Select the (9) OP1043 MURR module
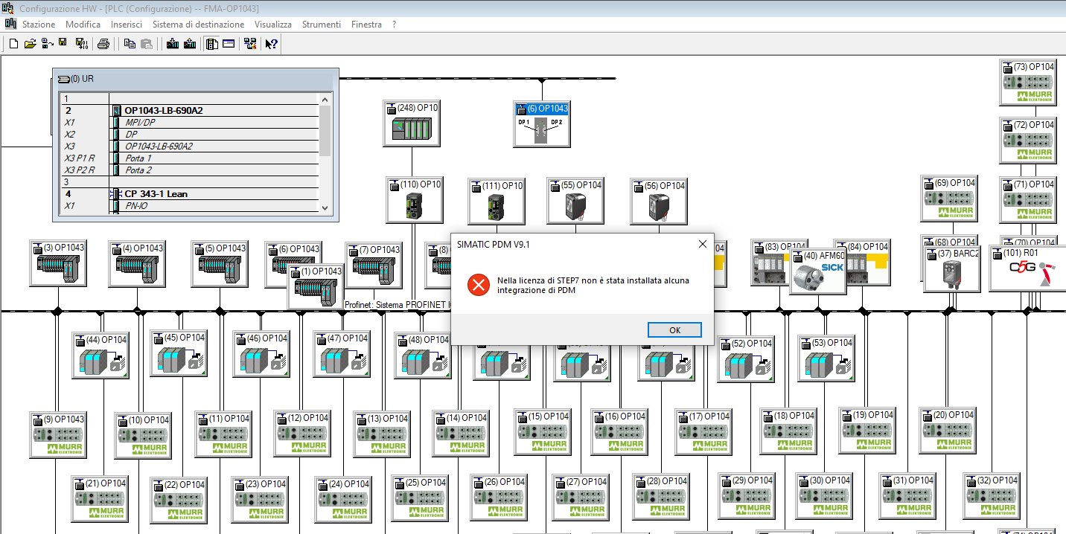Image resolution: width=1066 pixels, height=534 pixels. [x=58, y=434]
